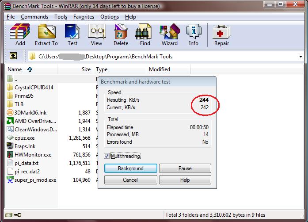This screenshot has height=222, width=308.
Task: Click pi_data.txt size 1,176,511
Action: point(80,163)
